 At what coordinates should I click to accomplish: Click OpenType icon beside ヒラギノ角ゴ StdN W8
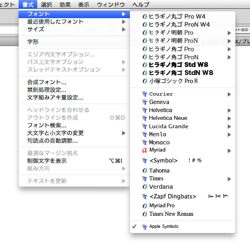(144, 73)
